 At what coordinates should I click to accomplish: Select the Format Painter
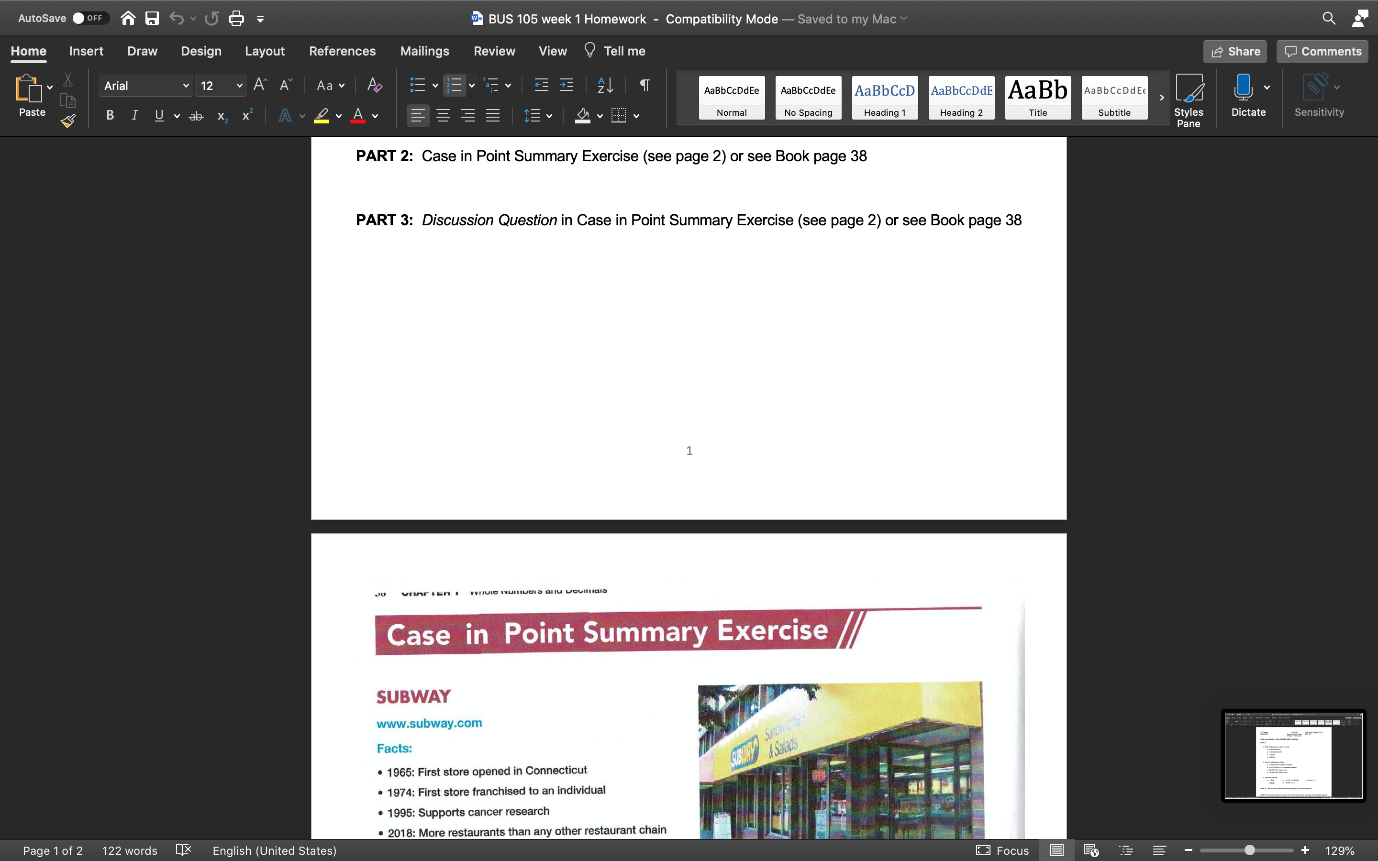[68, 120]
